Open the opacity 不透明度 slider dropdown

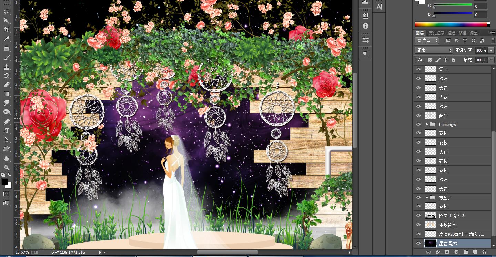(x=491, y=50)
